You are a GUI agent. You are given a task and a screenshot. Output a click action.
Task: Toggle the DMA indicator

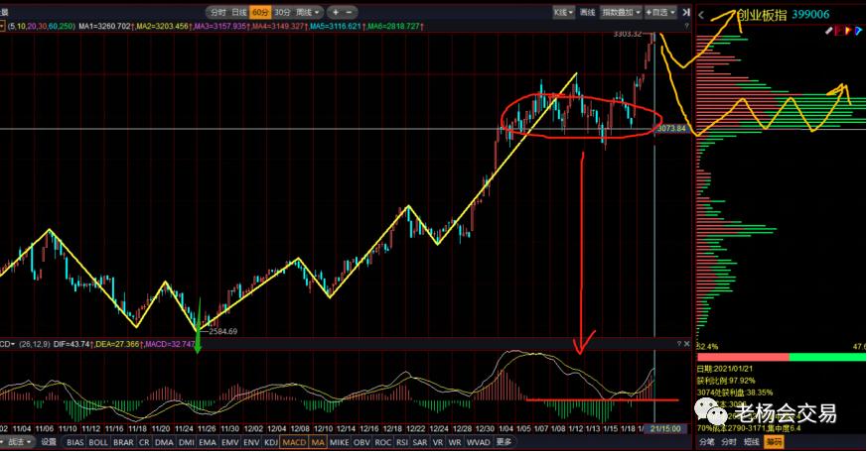tap(164, 442)
